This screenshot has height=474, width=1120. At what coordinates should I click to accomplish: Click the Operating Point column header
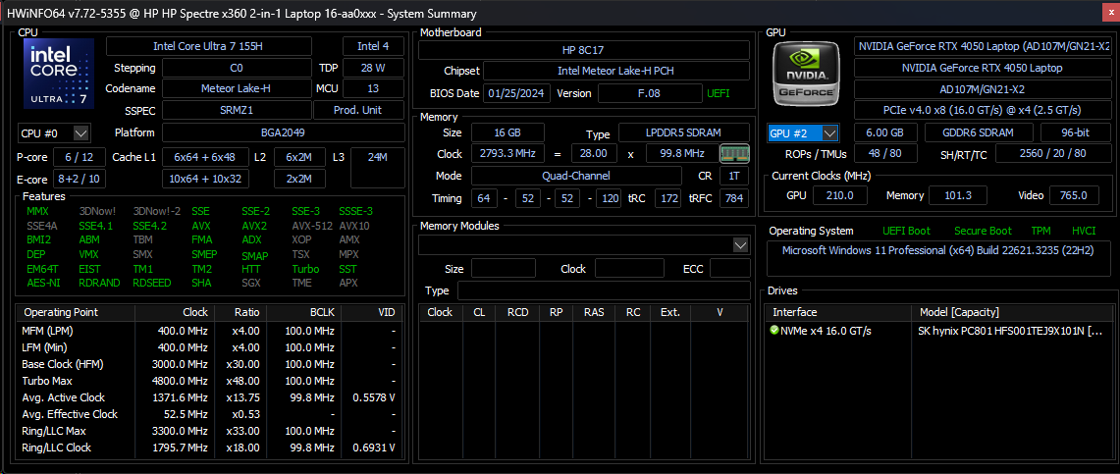75,312
